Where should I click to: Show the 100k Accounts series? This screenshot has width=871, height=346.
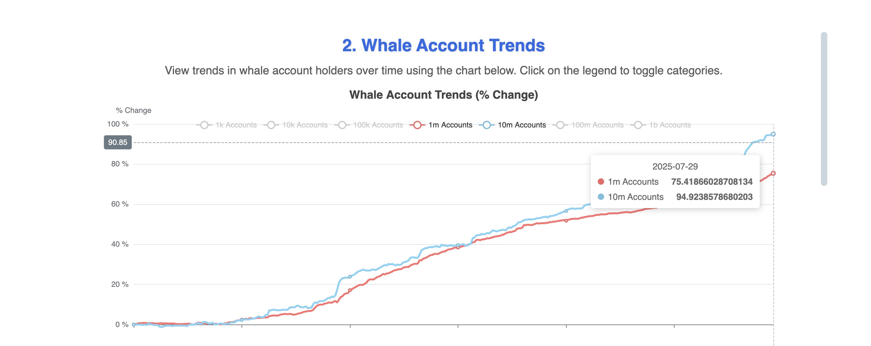click(369, 125)
